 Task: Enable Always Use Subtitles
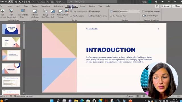pyautogui.click(x=143, y=11)
